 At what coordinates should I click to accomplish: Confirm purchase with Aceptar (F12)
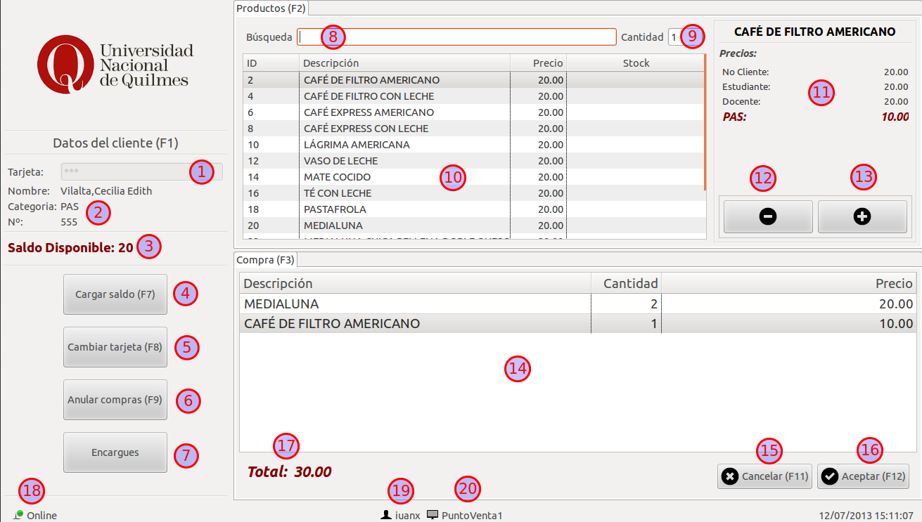(x=863, y=476)
